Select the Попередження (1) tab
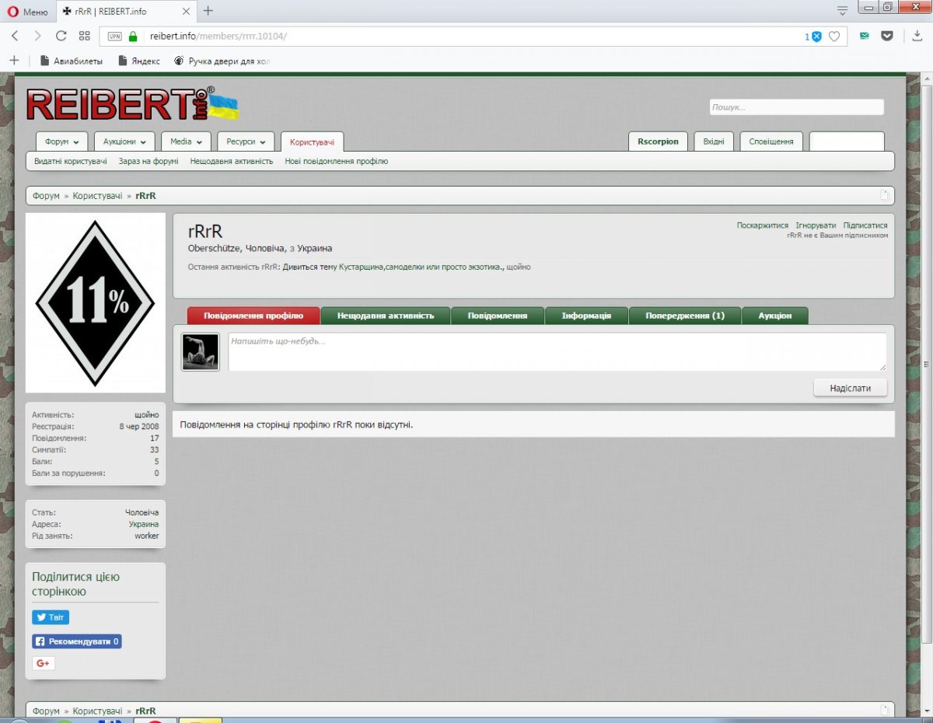Viewport: 933px width, 723px height. pos(685,316)
